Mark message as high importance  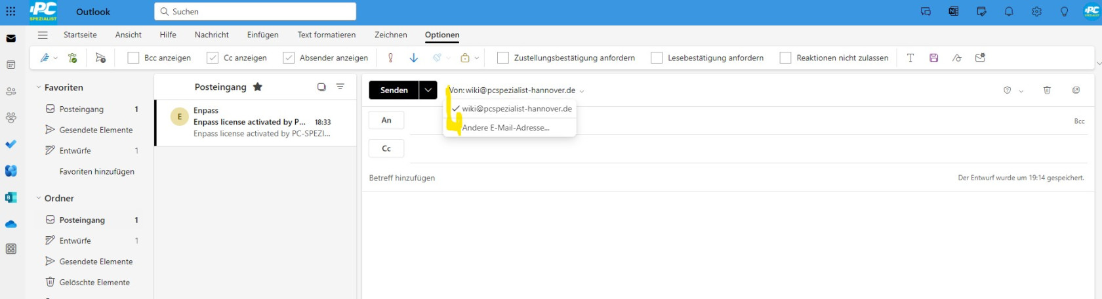pyautogui.click(x=390, y=58)
